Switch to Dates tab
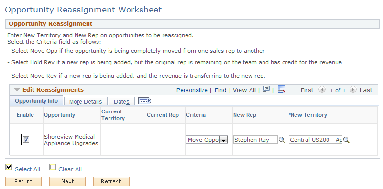 click(x=121, y=102)
